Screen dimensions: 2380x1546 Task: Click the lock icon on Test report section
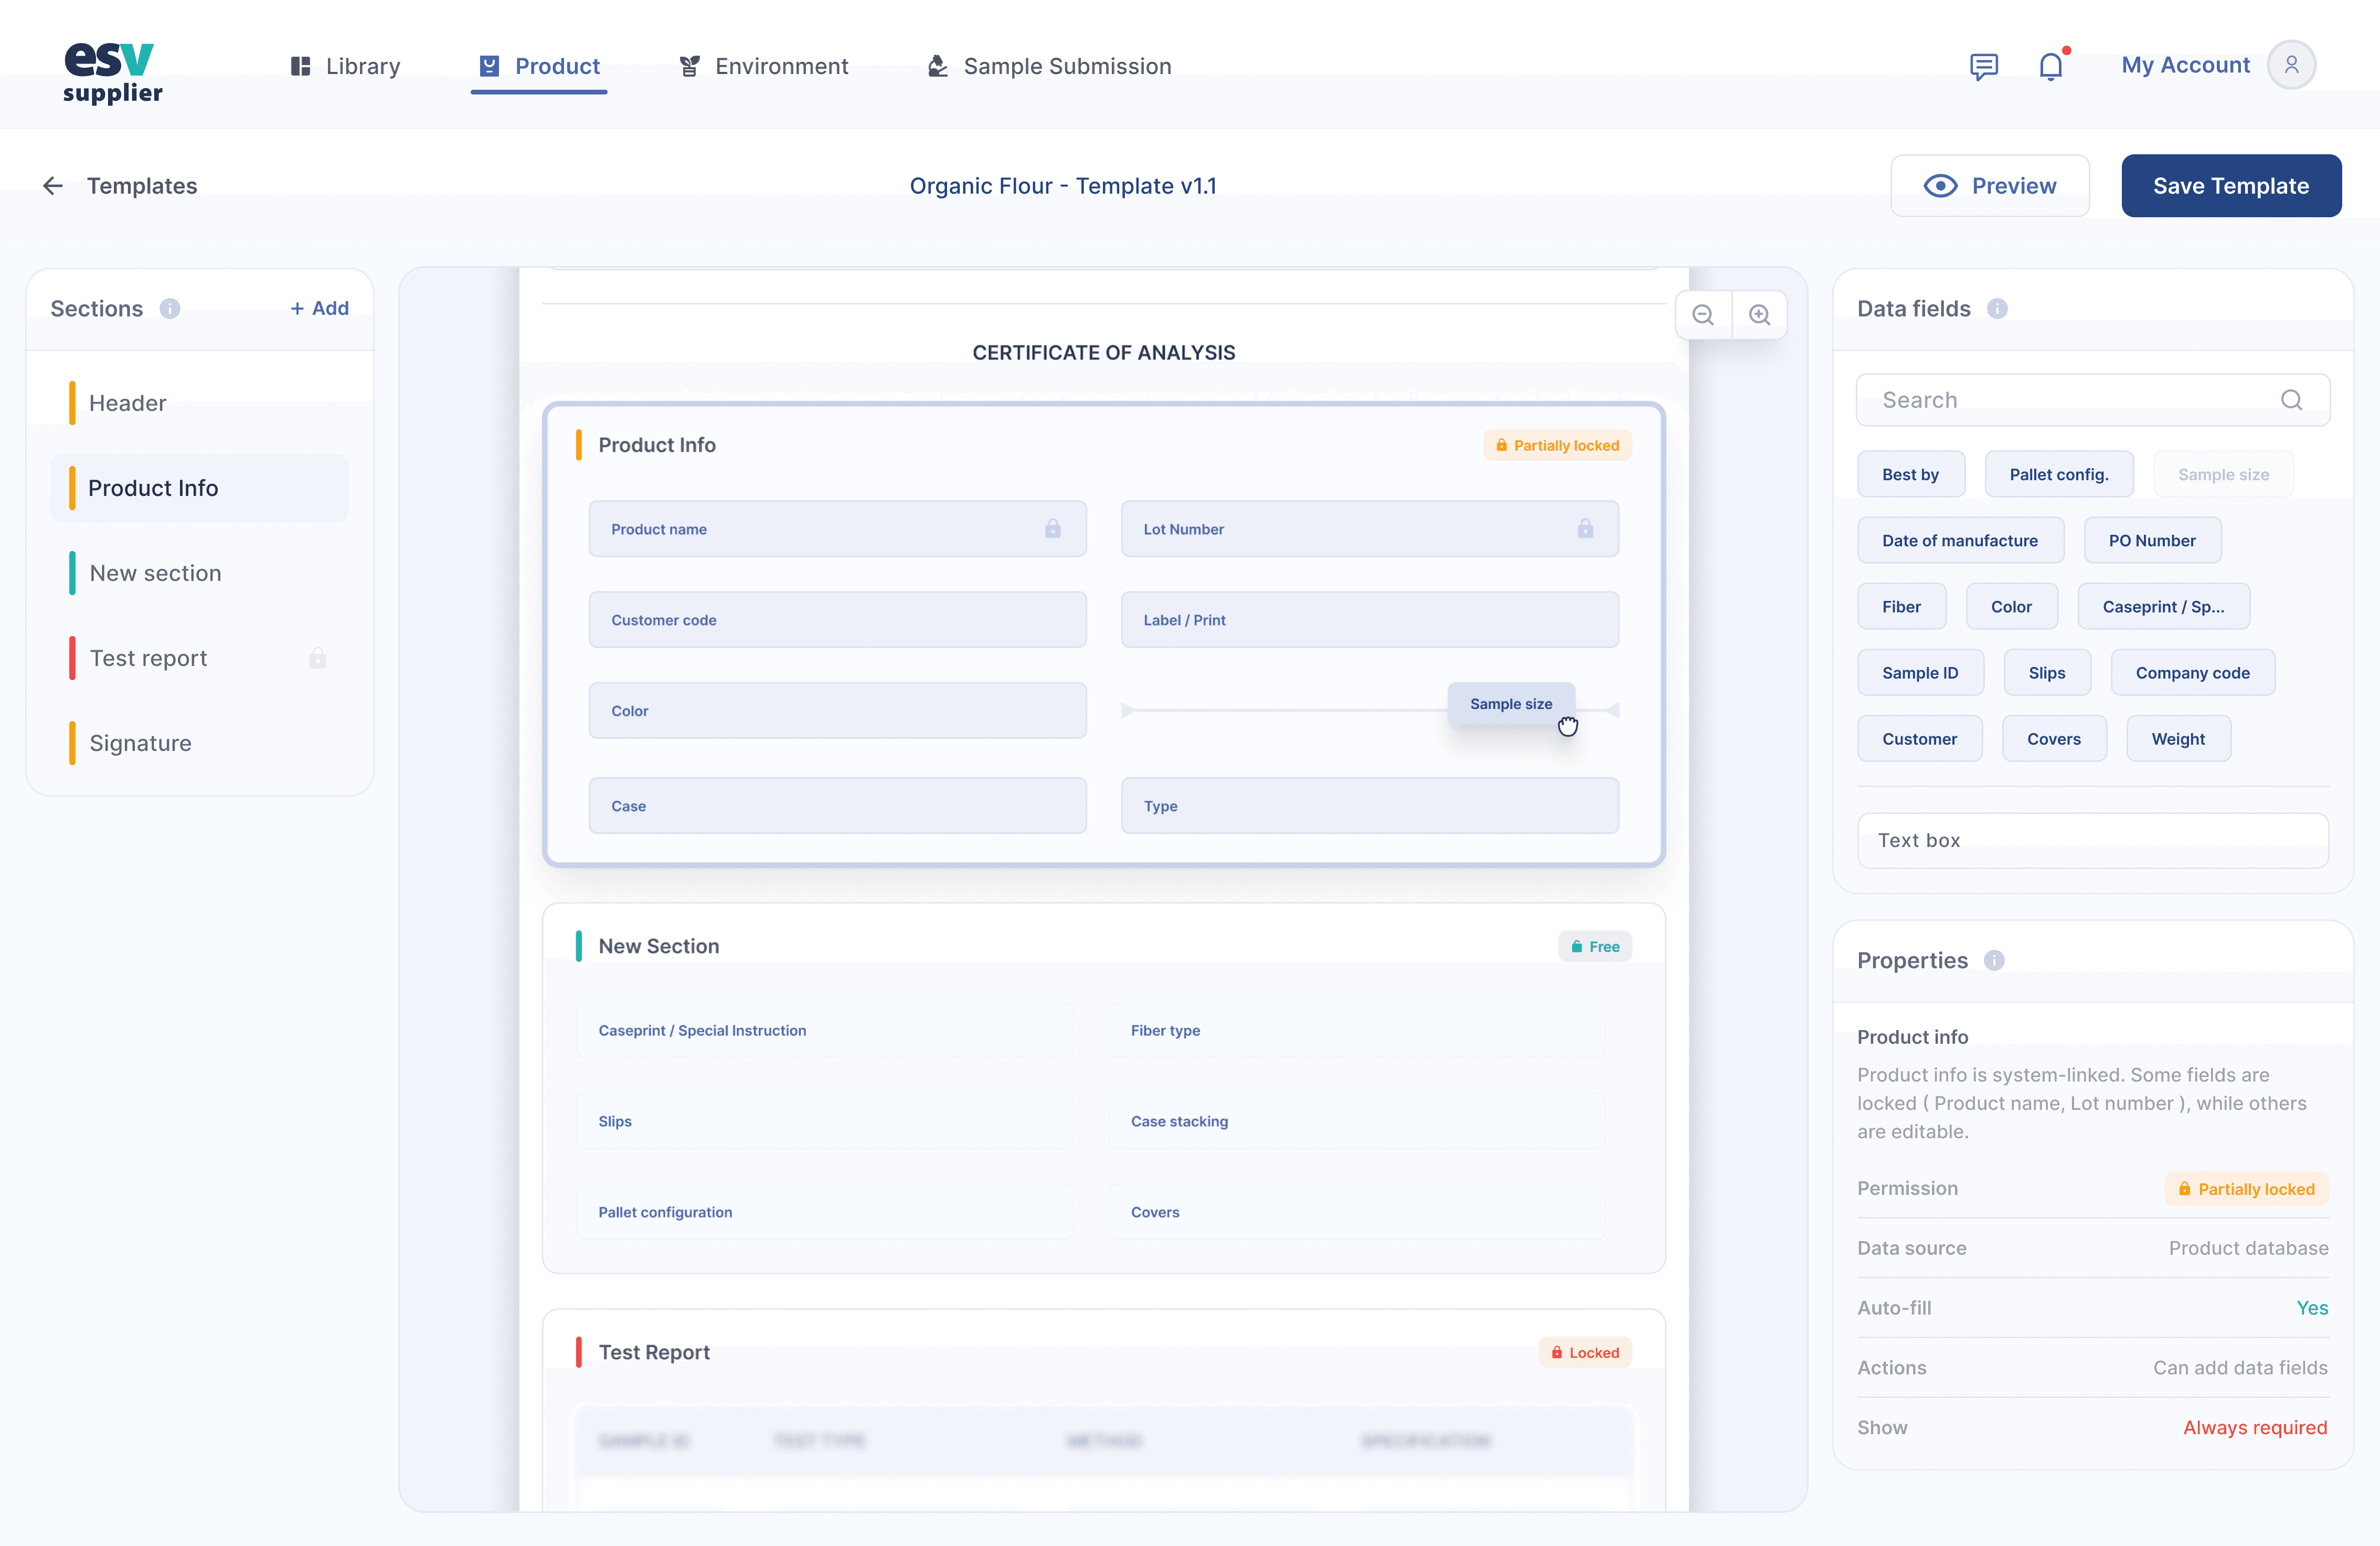[318, 658]
